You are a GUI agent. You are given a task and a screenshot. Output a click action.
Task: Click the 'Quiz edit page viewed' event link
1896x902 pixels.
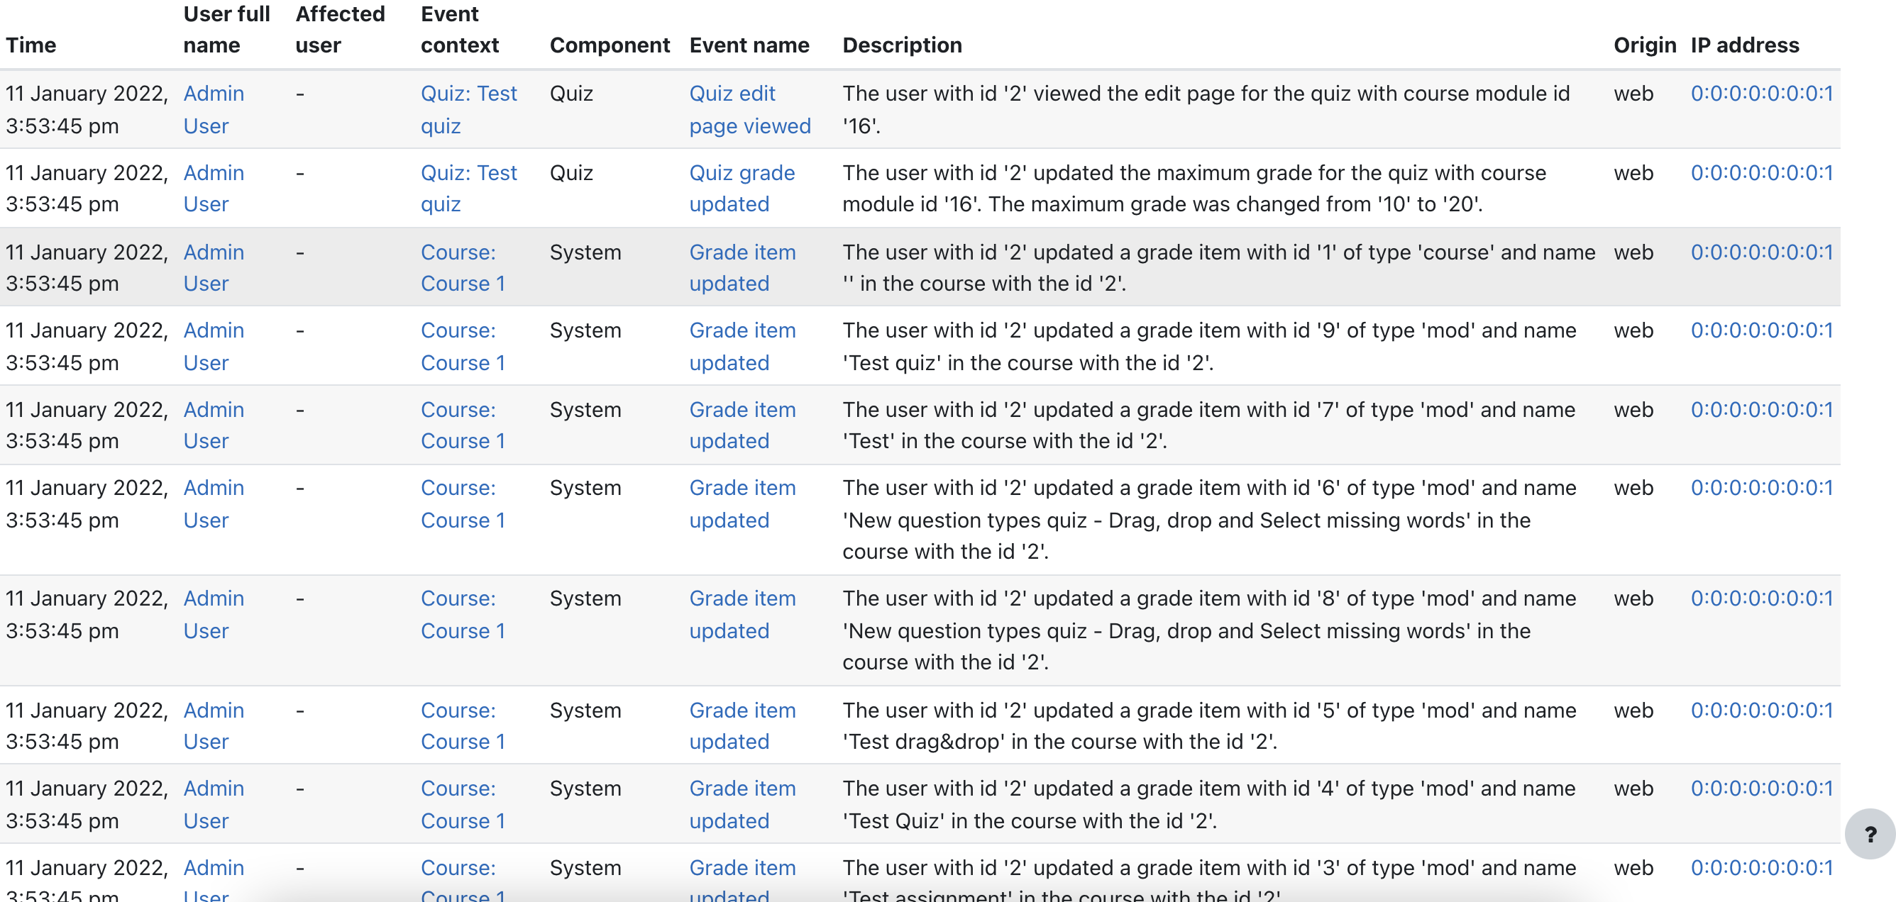(x=750, y=110)
